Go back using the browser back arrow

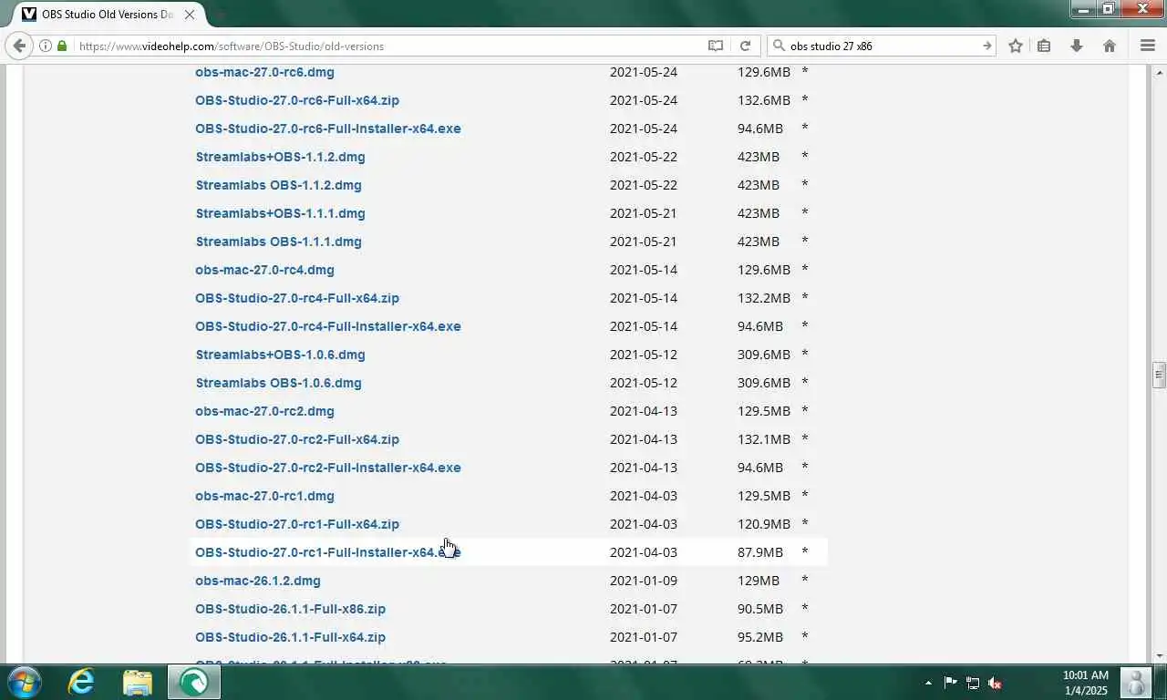19,46
